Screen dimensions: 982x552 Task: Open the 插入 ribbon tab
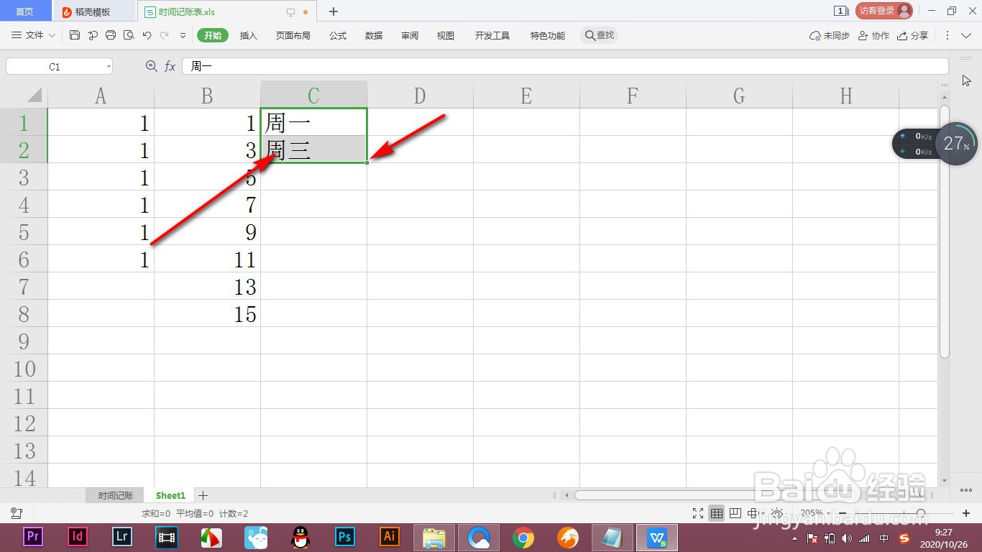[x=248, y=35]
